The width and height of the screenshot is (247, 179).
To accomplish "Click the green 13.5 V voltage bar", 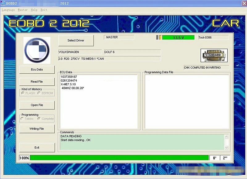I will tap(178, 38).
